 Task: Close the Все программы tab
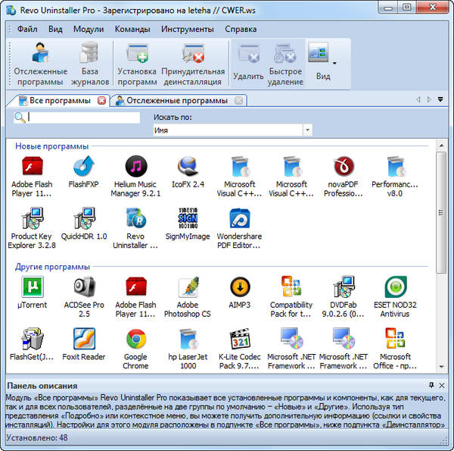[x=101, y=101]
